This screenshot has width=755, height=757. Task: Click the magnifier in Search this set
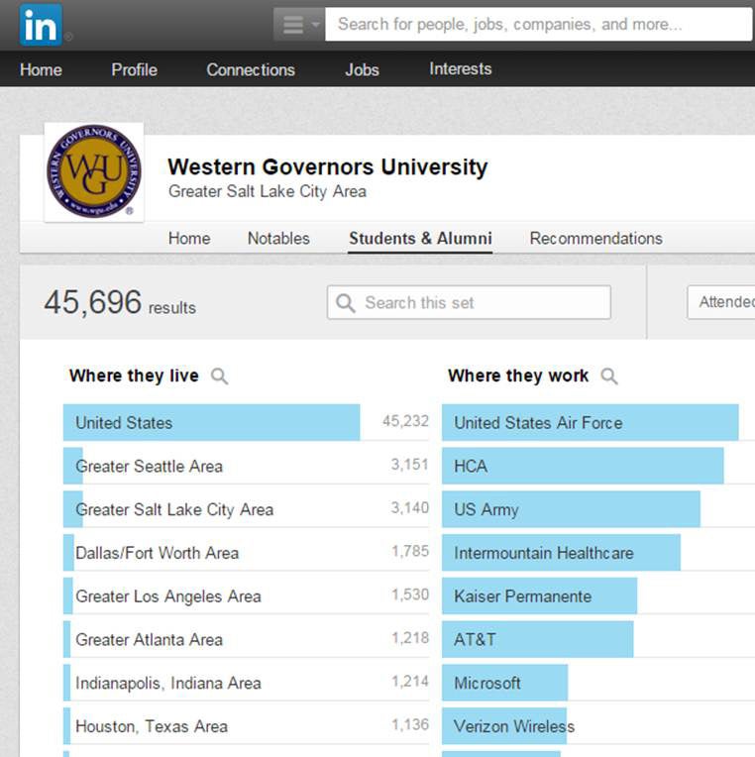[x=345, y=303]
